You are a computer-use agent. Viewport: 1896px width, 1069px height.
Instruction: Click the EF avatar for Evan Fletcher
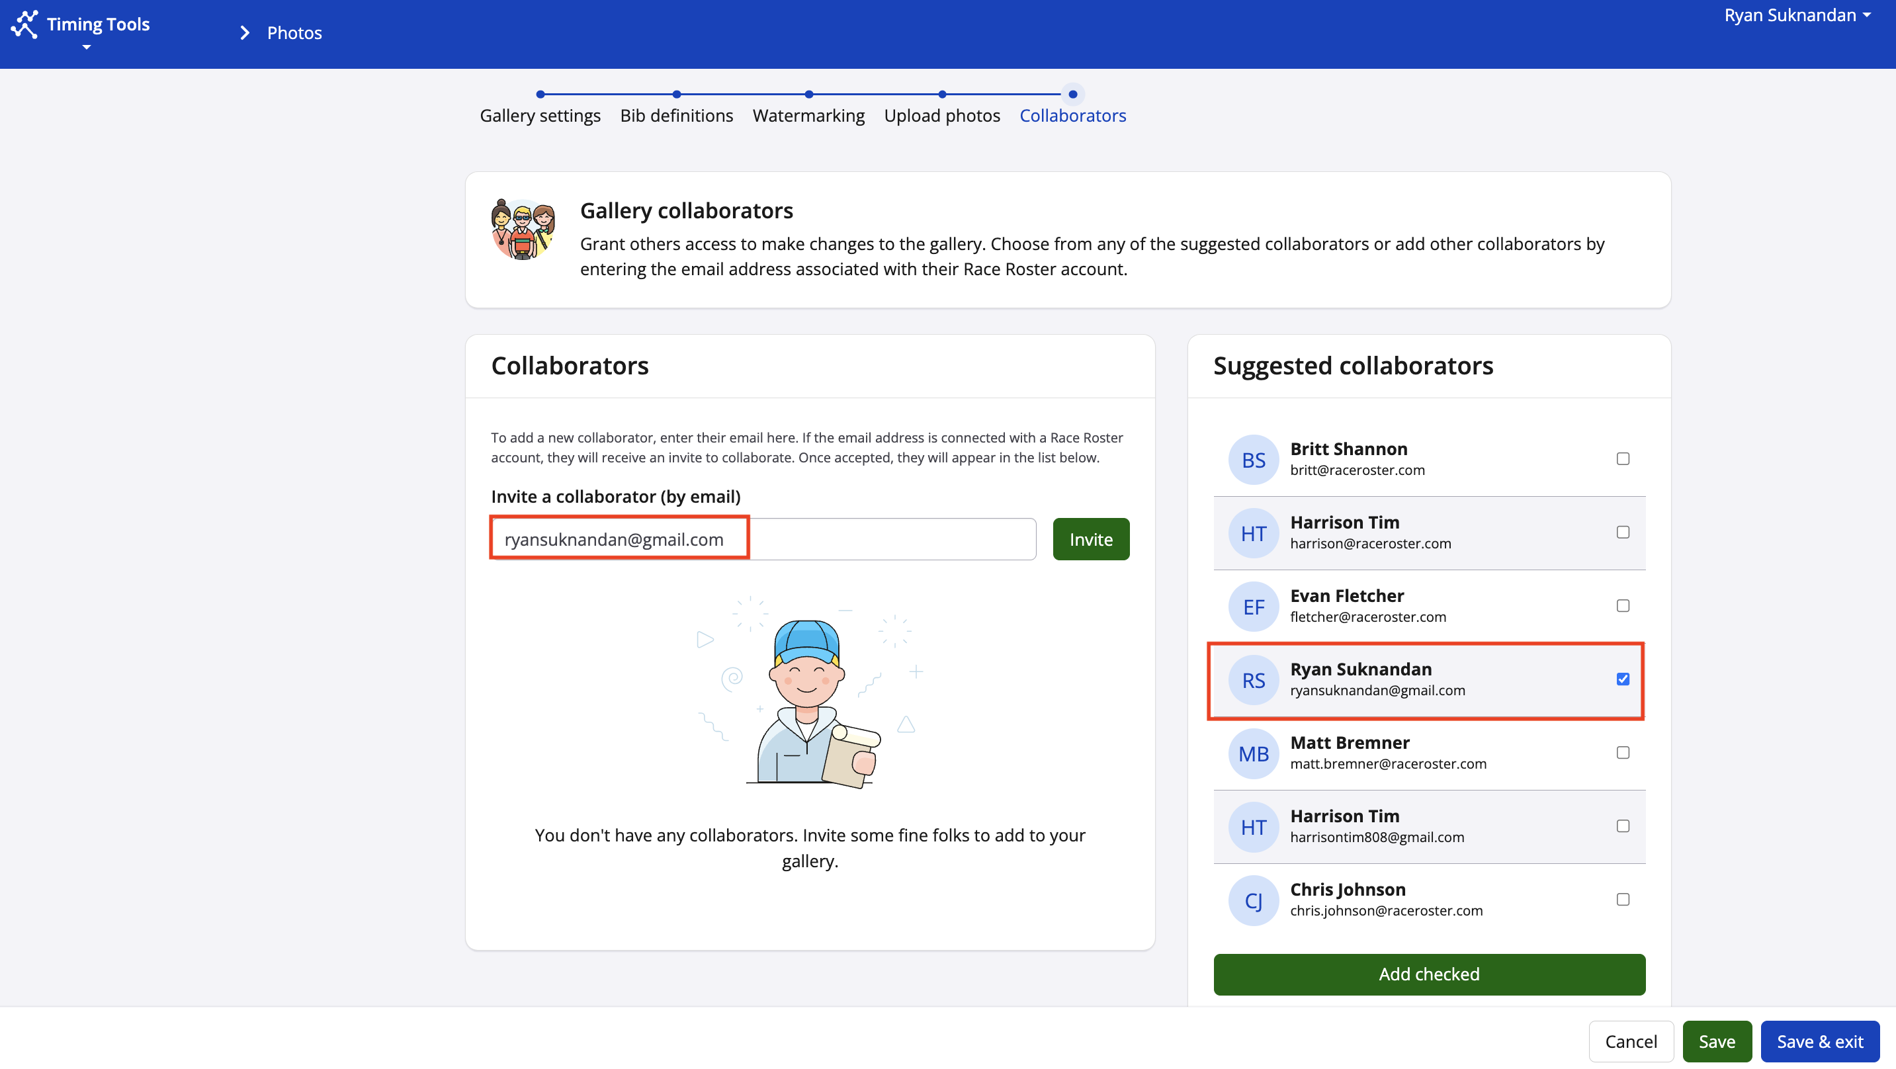coord(1253,607)
